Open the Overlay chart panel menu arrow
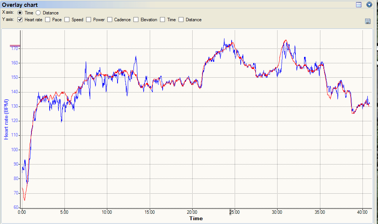 point(369,5)
